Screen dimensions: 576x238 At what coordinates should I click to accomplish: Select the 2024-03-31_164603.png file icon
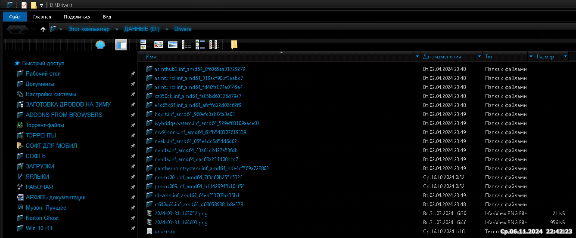[149, 222]
